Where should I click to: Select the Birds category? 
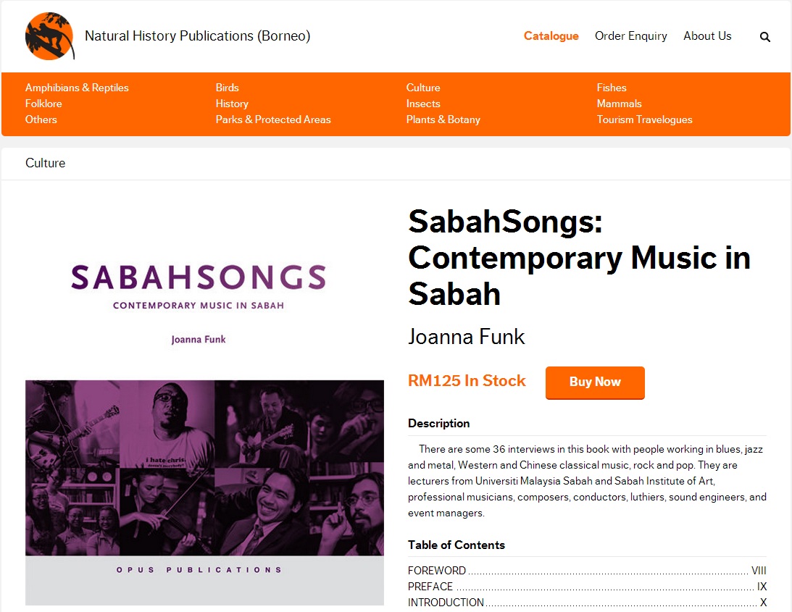click(227, 88)
